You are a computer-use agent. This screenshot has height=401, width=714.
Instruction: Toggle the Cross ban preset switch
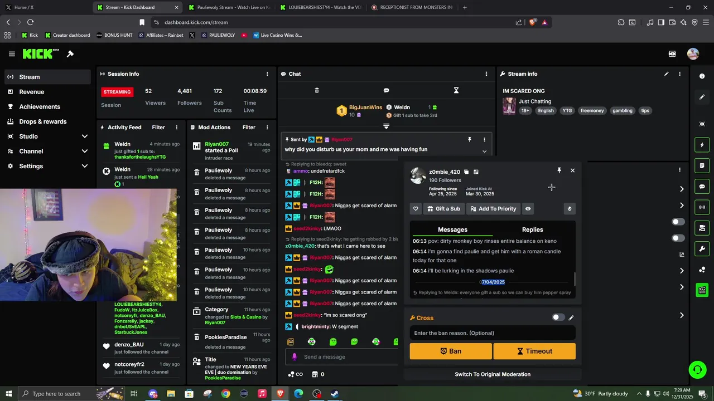(558, 317)
